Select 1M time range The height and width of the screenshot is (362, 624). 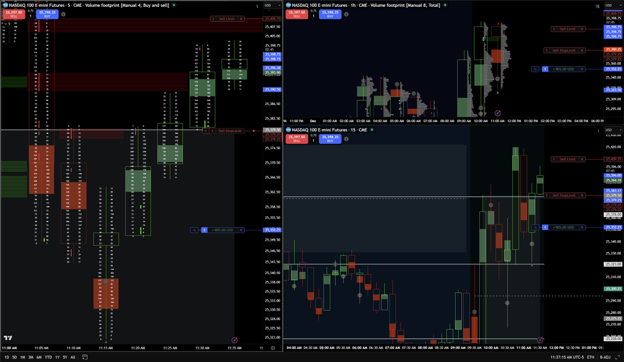point(23,357)
